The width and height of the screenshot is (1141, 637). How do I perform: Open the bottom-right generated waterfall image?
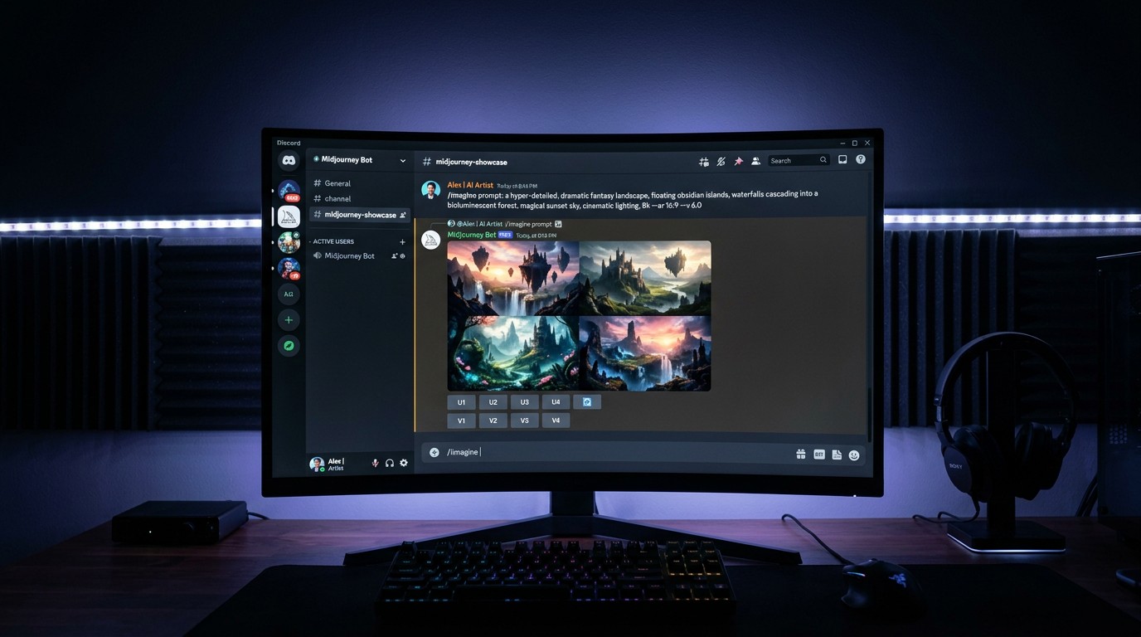[x=645, y=353]
